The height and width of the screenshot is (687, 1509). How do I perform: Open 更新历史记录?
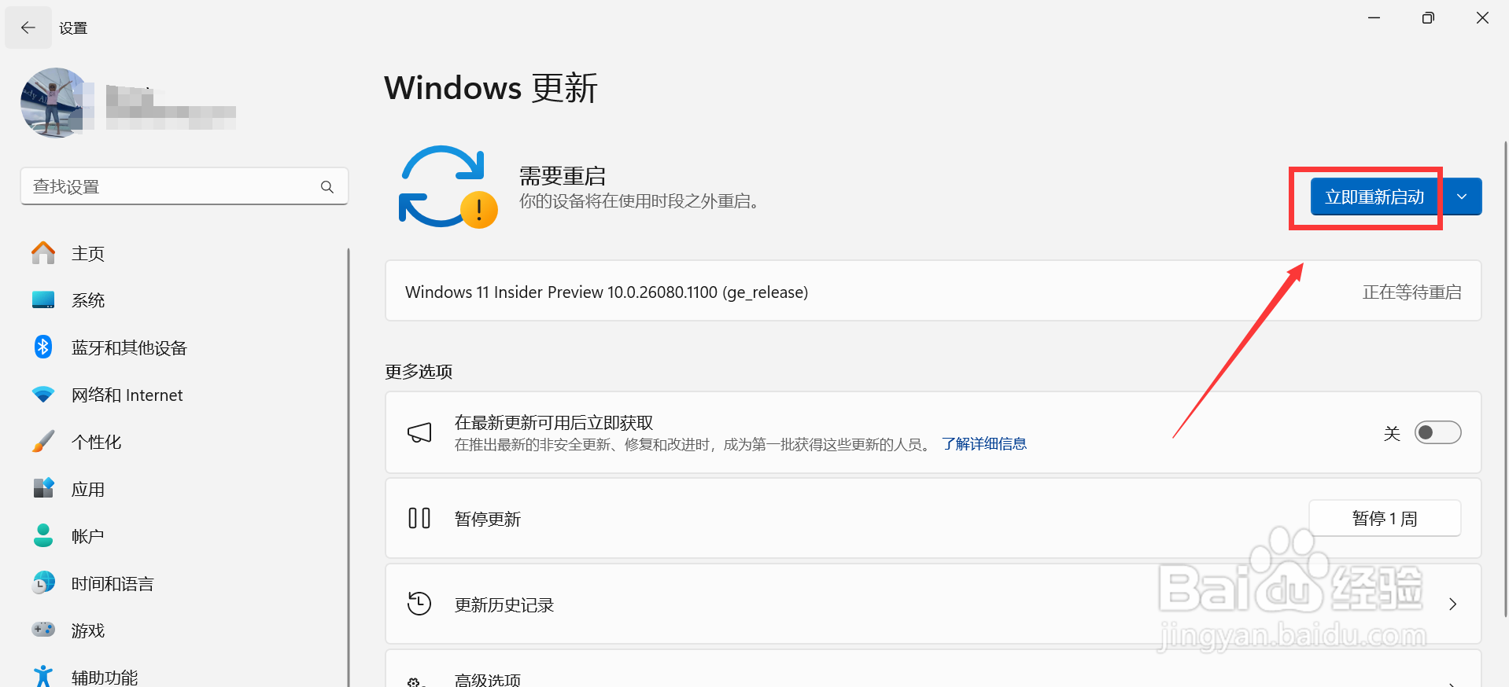(x=933, y=604)
